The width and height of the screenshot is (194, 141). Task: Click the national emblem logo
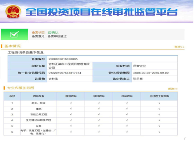13,12
